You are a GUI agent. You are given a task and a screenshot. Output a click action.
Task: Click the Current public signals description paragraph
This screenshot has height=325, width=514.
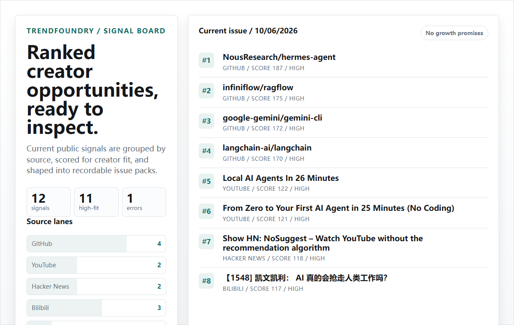coord(96,160)
